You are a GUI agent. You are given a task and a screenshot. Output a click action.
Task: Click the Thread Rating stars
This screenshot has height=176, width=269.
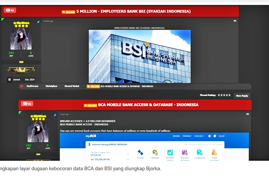[x=224, y=95]
